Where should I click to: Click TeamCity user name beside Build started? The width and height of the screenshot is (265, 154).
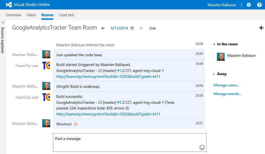tap(27, 66)
